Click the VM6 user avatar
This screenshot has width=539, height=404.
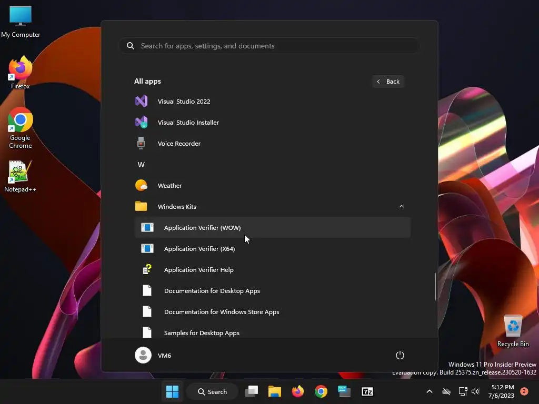(143, 355)
